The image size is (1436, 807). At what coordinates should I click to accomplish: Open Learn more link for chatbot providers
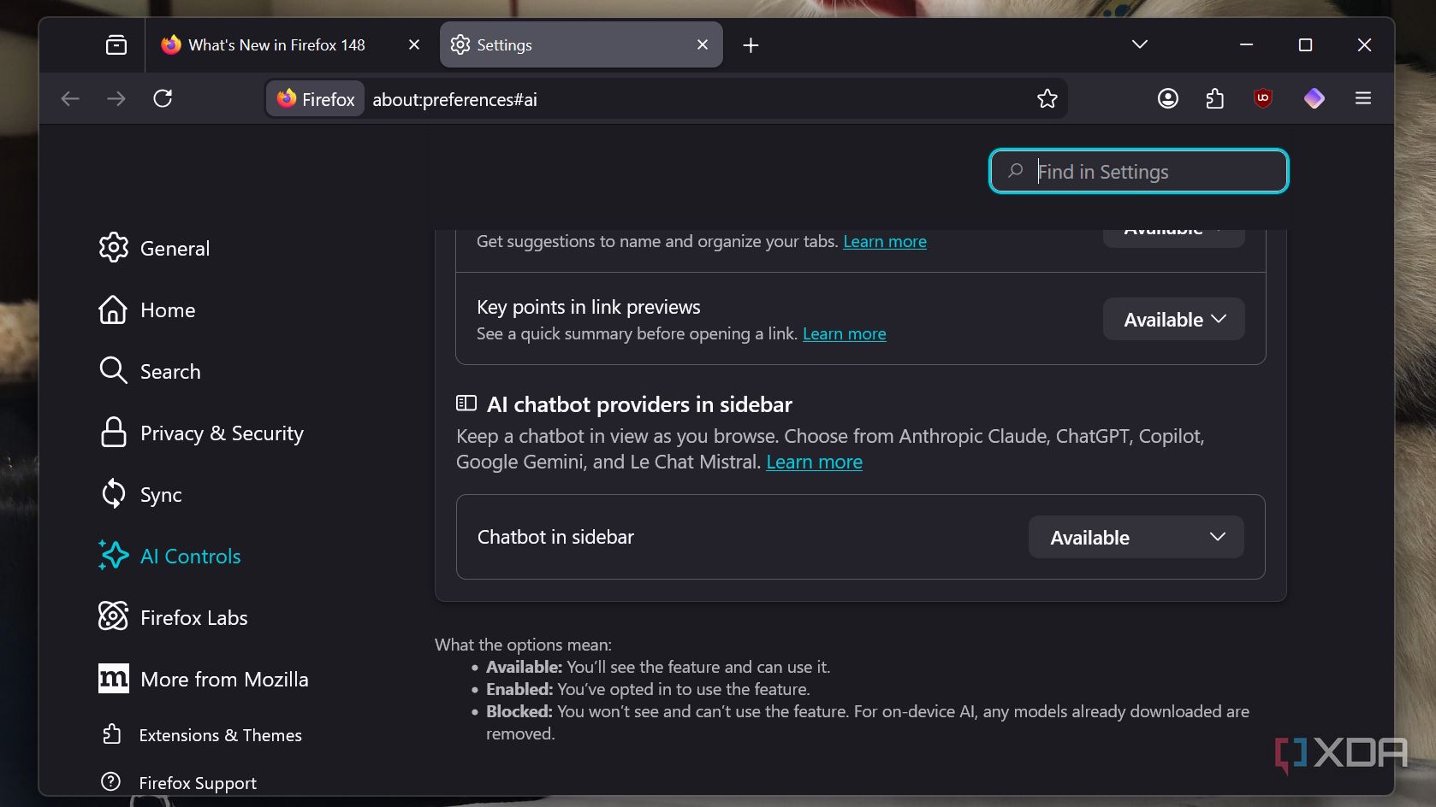point(814,462)
